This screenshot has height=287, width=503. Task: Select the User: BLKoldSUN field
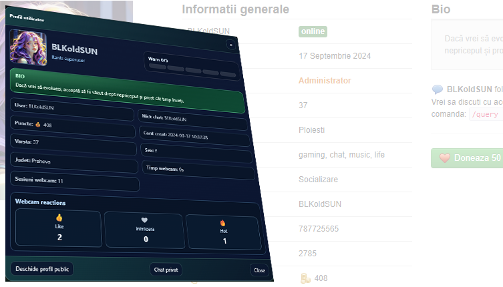click(x=72, y=109)
